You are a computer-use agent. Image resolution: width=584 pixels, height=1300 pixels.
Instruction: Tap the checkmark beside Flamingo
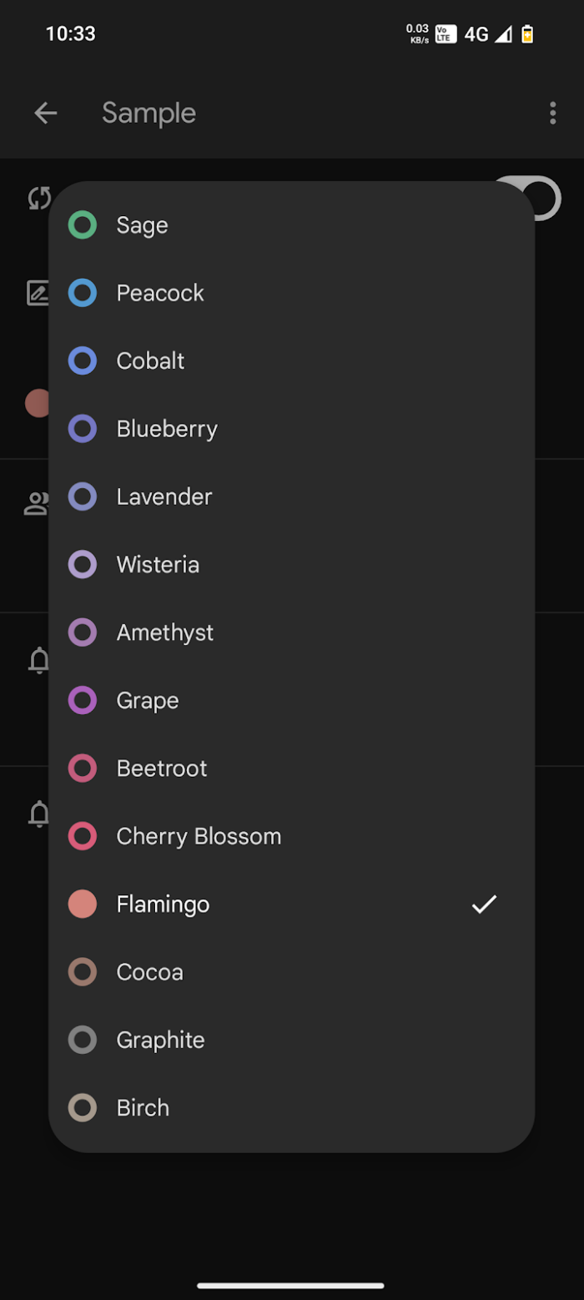[x=484, y=904]
